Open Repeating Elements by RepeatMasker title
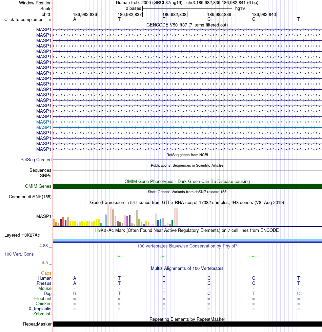The width and height of the screenshot is (322, 332). pos(187,319)
